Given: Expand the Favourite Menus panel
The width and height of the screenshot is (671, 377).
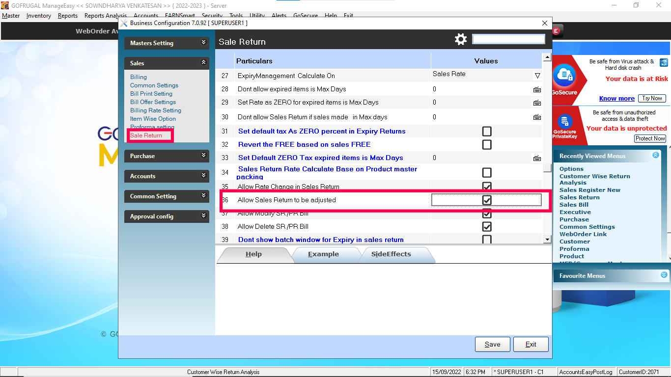Looking at the screenshot, I should click(x=664, y=275).
